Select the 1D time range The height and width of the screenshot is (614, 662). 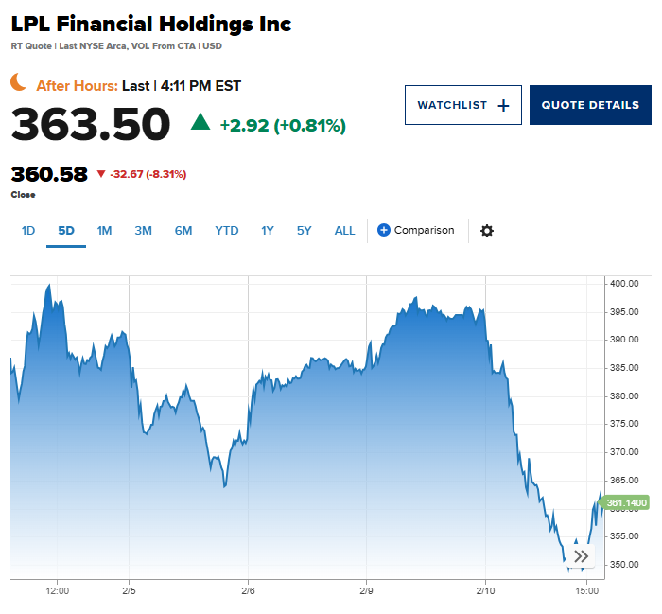28,230
